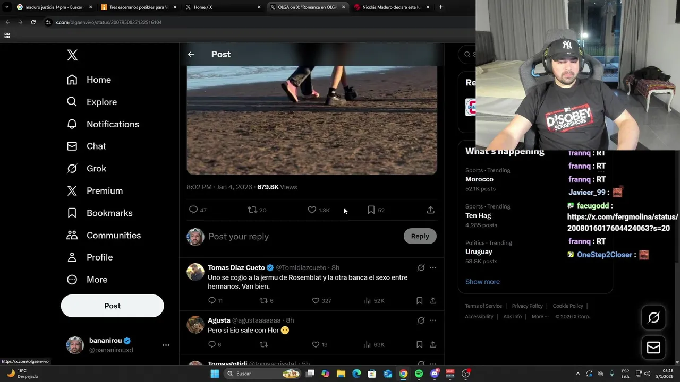Open Discord from the taskbar

tap(435, 374)
